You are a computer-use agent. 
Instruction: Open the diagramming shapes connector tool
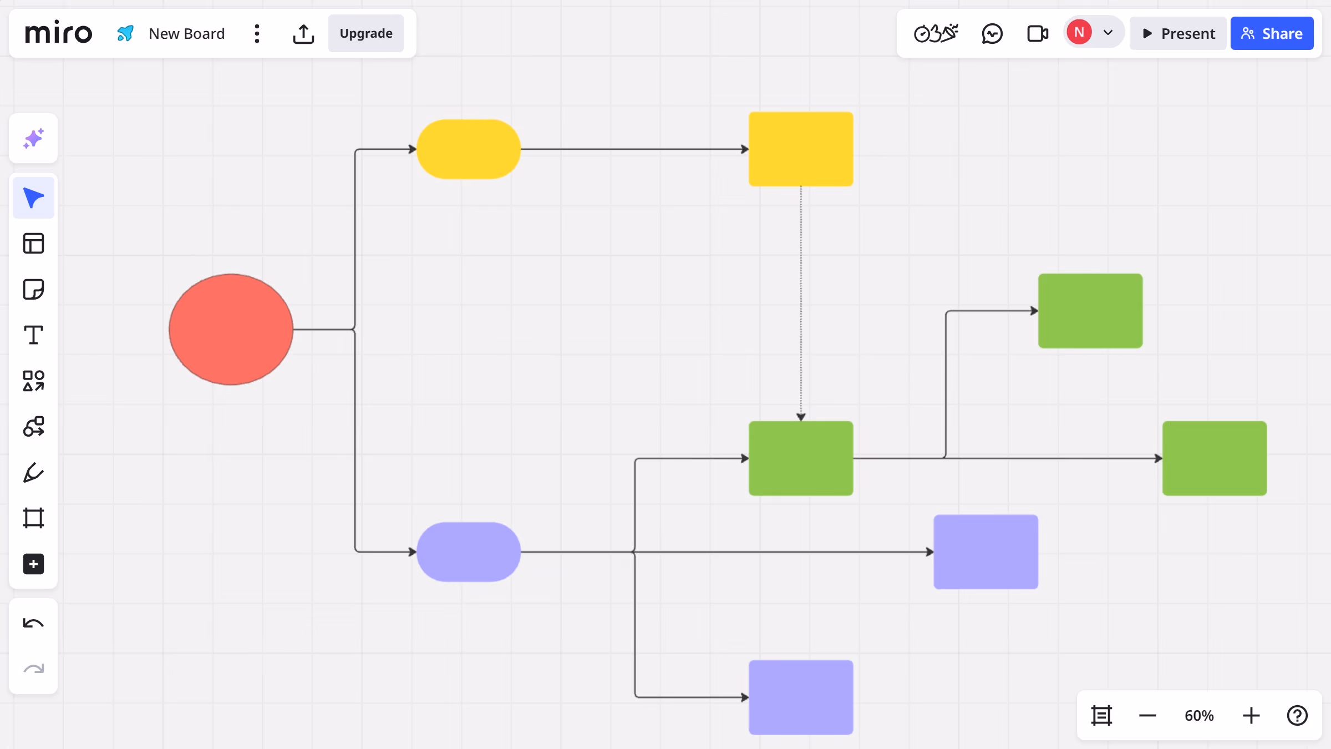(x=33, y=427)
